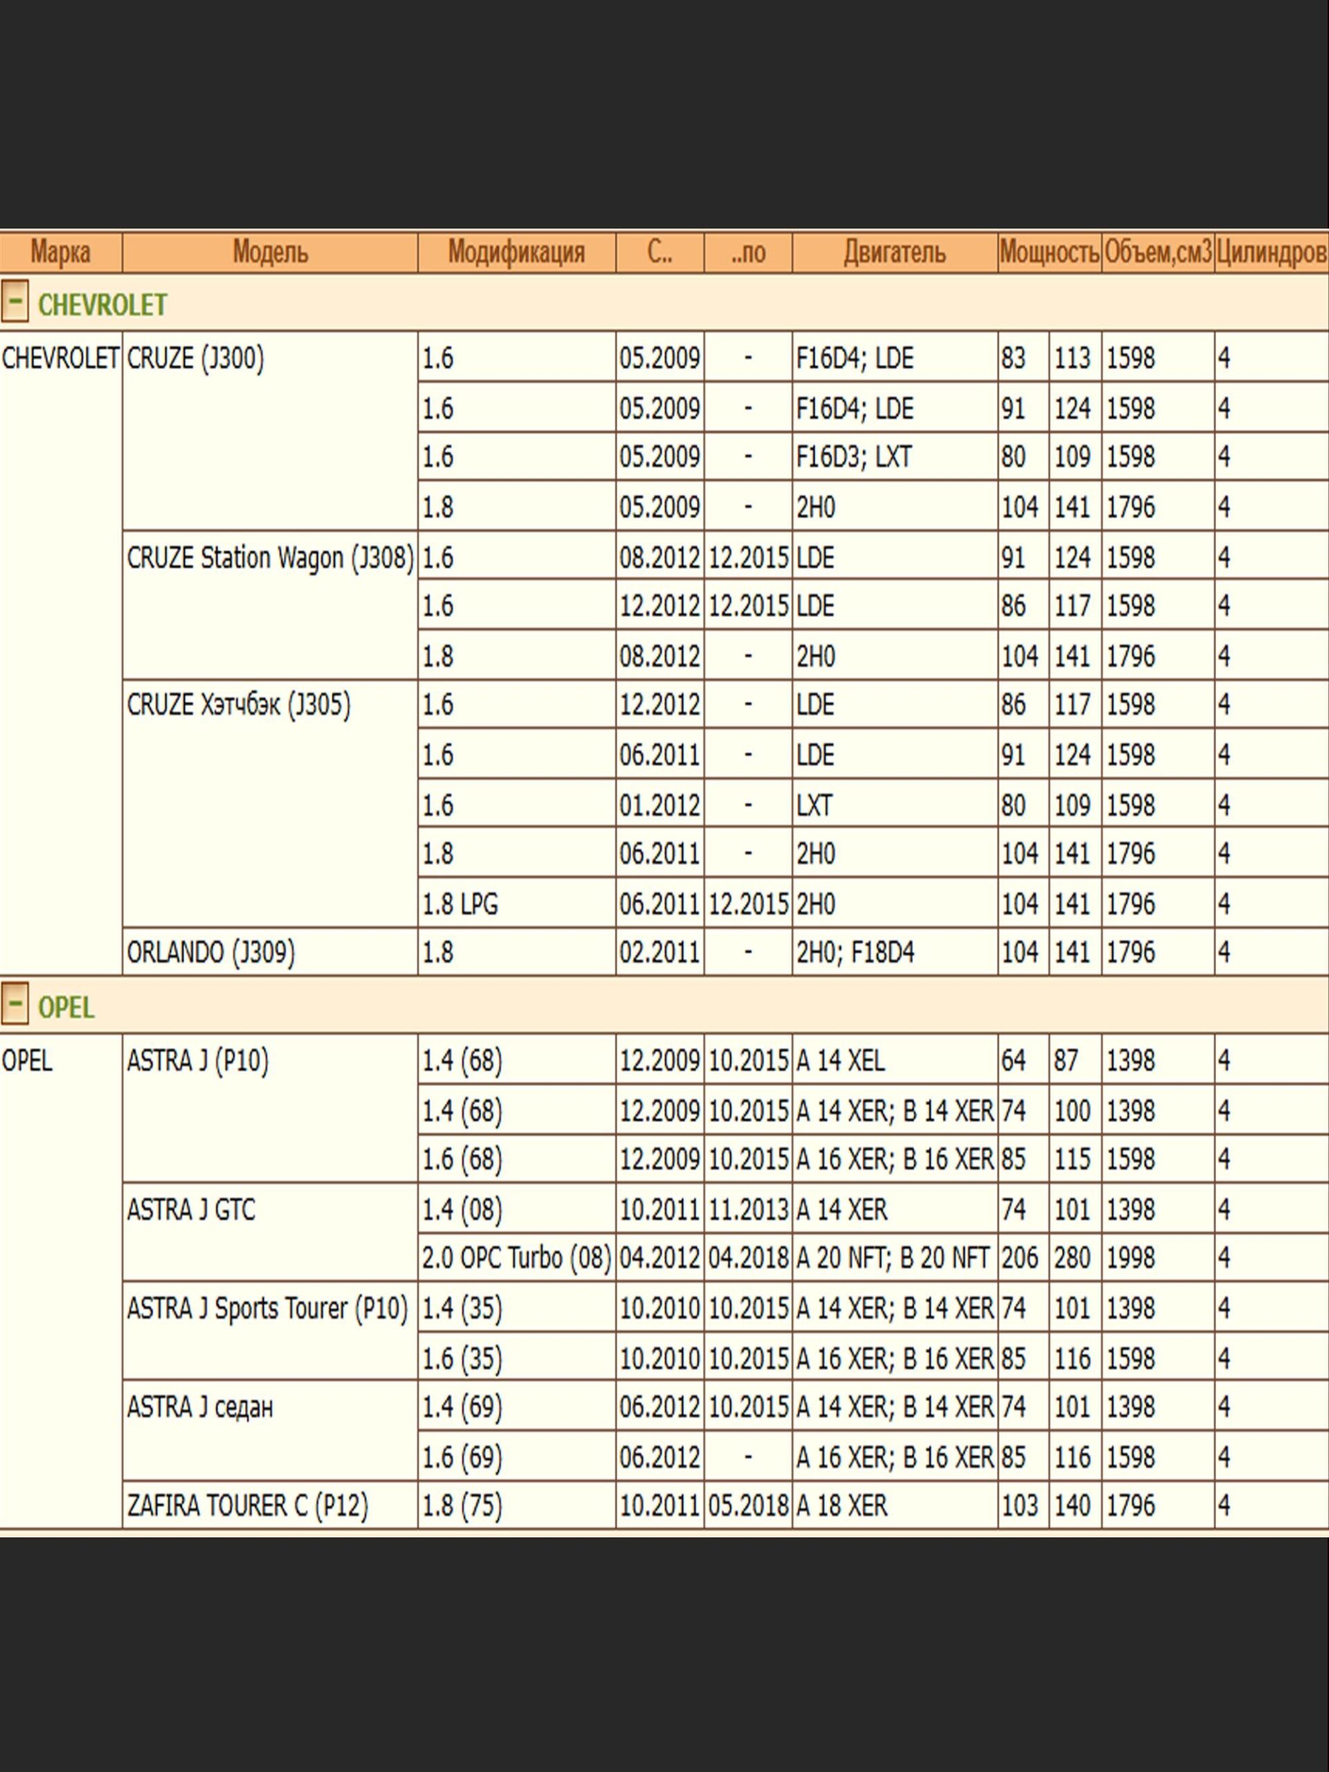This screenshot has width=1329, height=1772.
Task: Click the A 18 XER engine cell
Action: click(x=842, y=1506)
